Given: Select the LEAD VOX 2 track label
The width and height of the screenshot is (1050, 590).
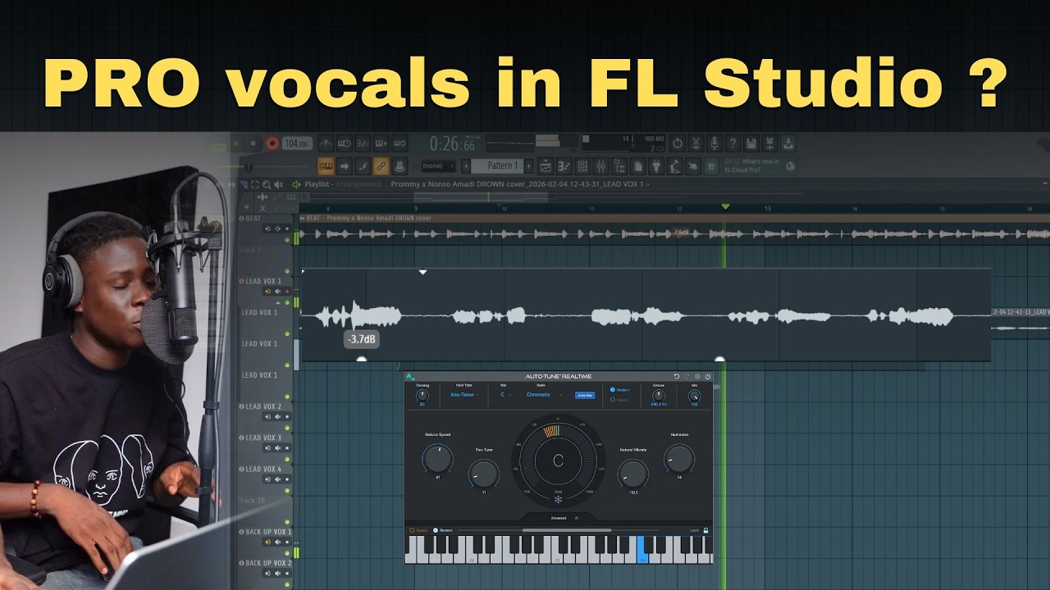Looking at the screenshot, I should pyautogui.click(x=263, y=406).
